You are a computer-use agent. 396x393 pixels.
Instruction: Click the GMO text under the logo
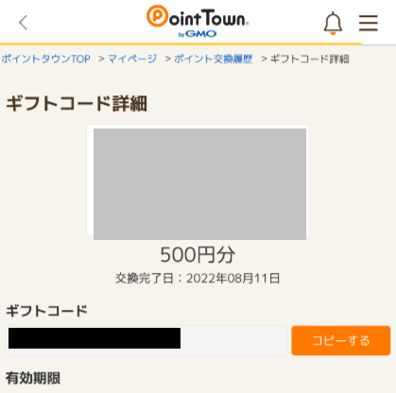click(201, 34)
